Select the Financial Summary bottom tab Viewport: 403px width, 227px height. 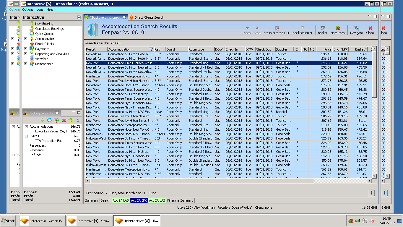pos(180,200)
